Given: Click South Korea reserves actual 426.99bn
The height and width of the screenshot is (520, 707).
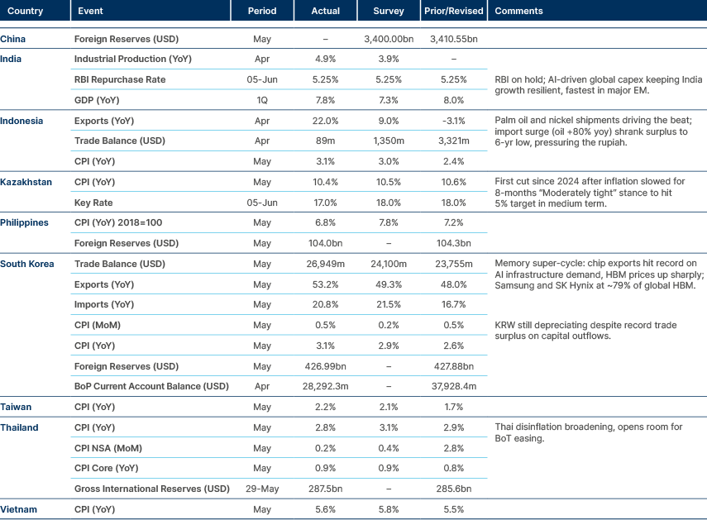Looking at the screenshot, I should pyautogui.click(x=325, y=366).
